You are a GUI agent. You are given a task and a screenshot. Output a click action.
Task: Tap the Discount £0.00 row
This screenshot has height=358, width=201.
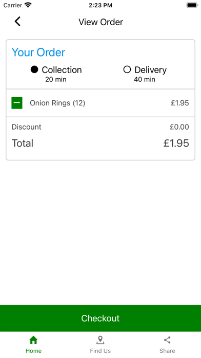point(100,127)
